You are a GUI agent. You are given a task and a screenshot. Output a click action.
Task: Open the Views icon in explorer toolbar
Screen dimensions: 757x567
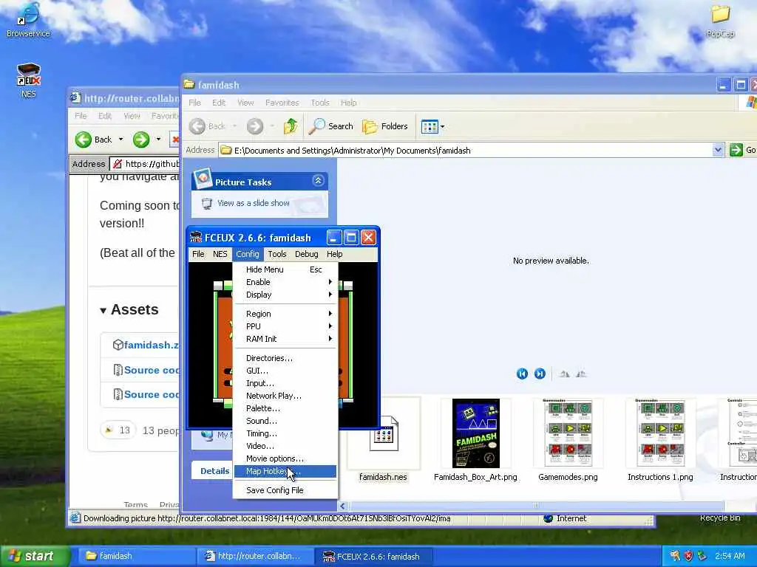(x=430, y=127)
